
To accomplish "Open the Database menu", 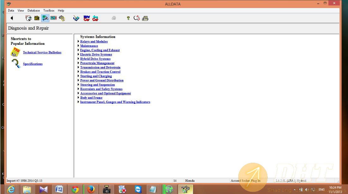I will 34,10.
